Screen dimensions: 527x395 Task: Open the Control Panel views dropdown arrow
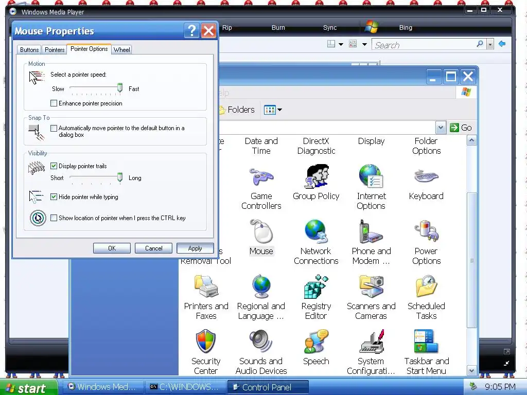coord(279,110)
